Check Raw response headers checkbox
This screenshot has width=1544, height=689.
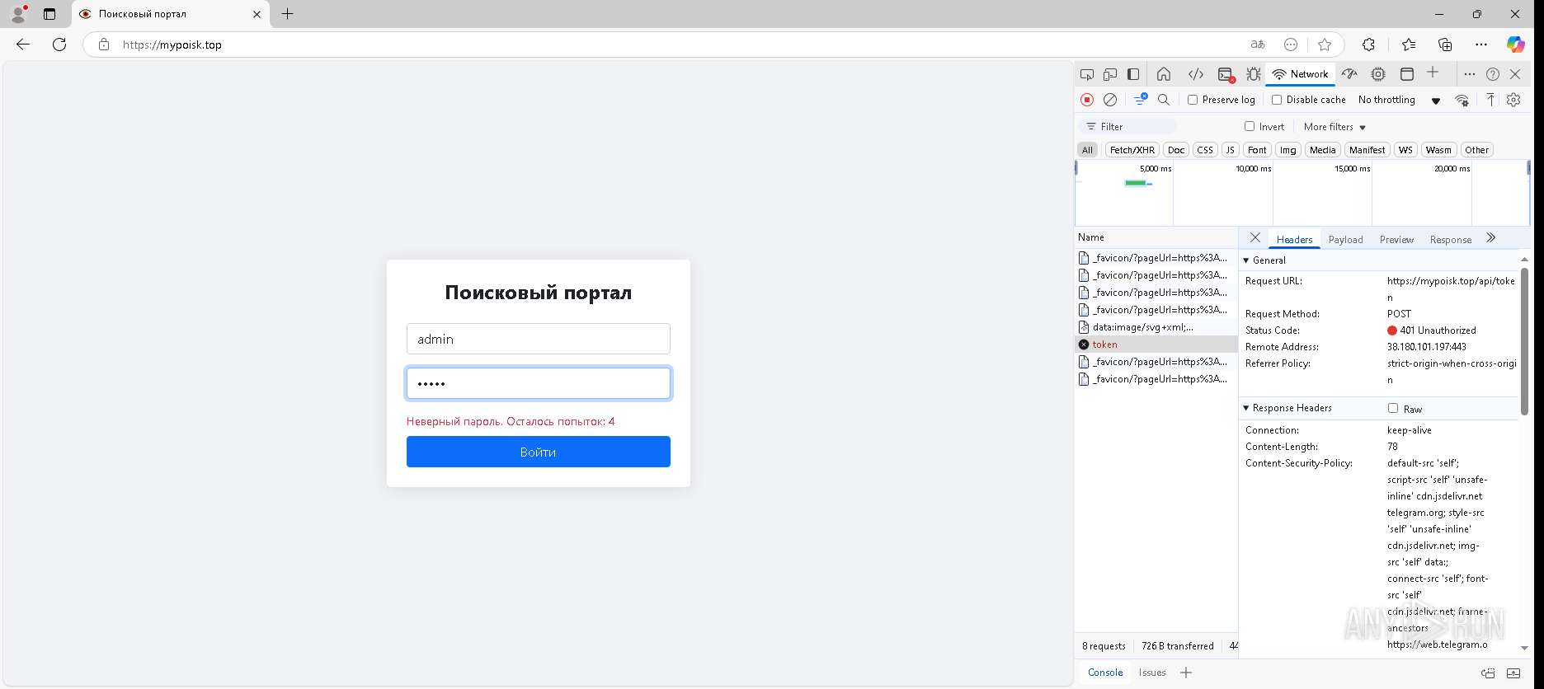[x=1393, y=408]
